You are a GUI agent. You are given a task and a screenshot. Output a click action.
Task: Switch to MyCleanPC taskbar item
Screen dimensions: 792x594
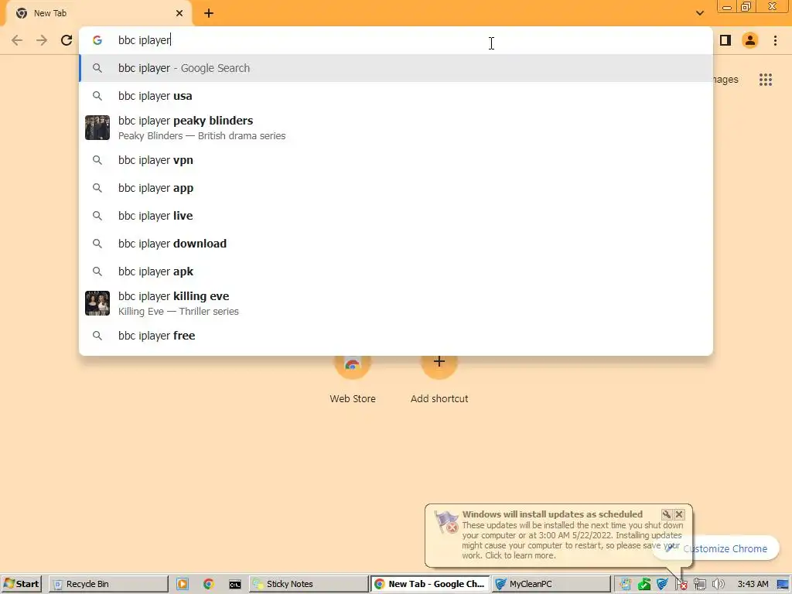551,584
